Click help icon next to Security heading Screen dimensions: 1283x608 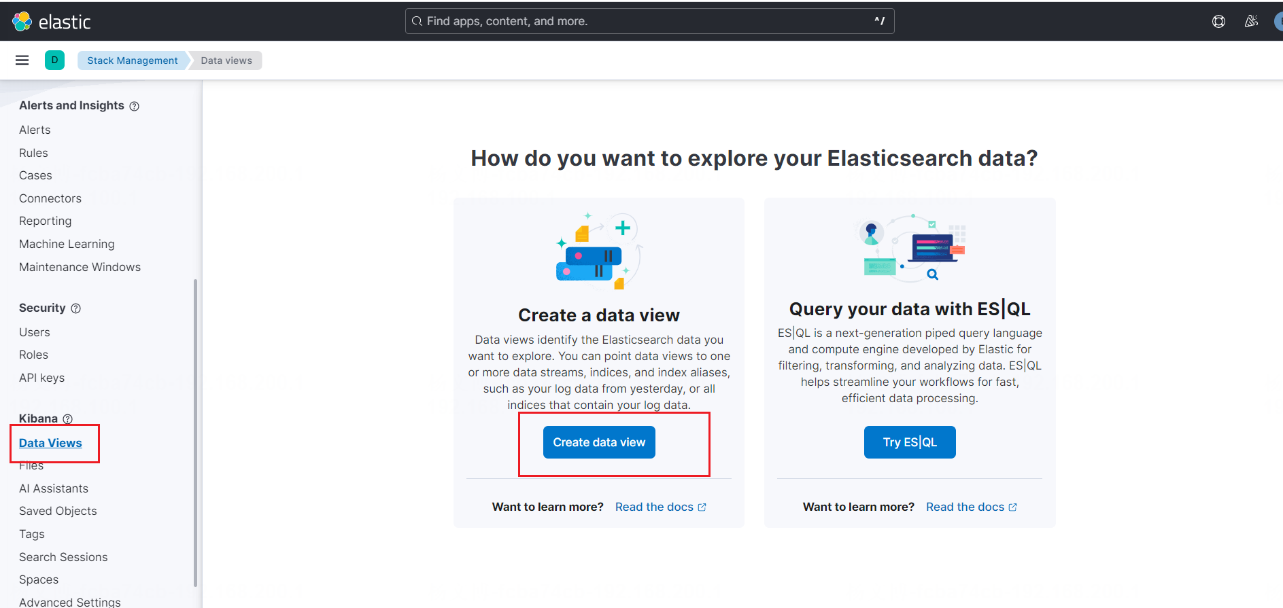(76, 308)
